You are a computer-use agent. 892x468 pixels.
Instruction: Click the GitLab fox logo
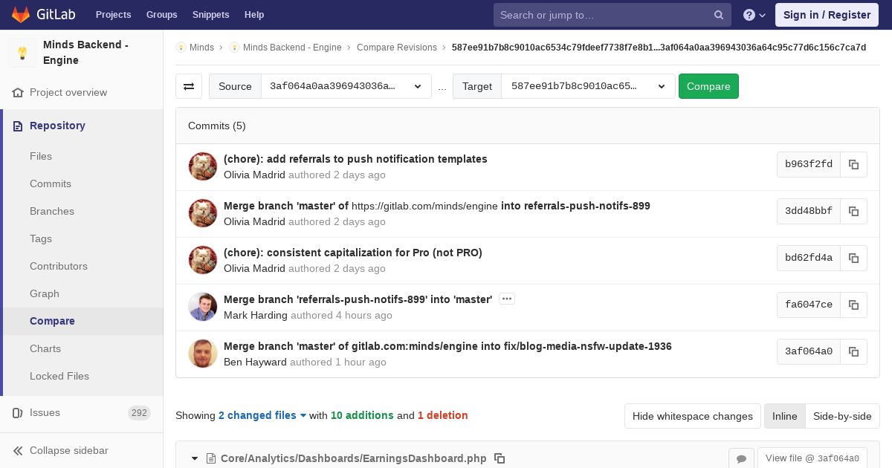point(21,15)
